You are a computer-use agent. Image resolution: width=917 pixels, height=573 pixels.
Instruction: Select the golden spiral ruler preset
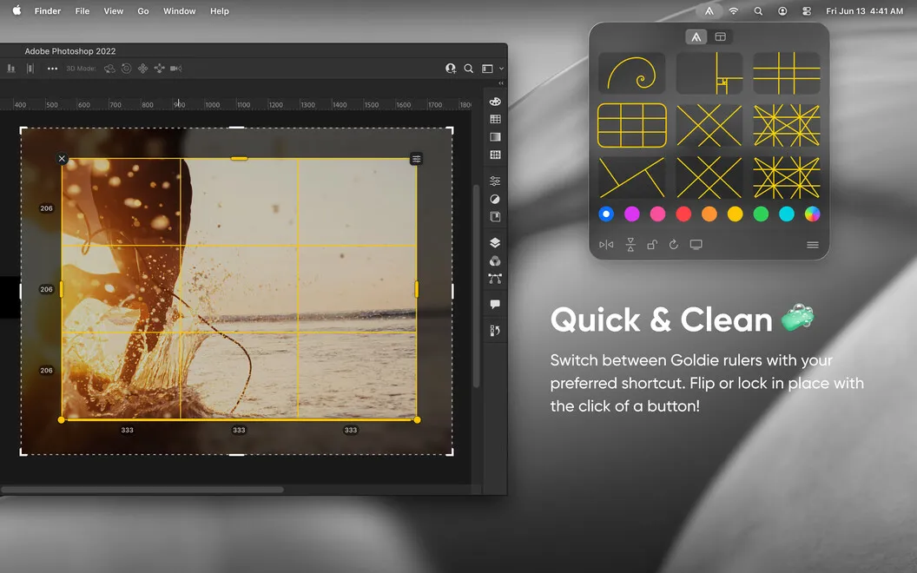tap(631, 73)
